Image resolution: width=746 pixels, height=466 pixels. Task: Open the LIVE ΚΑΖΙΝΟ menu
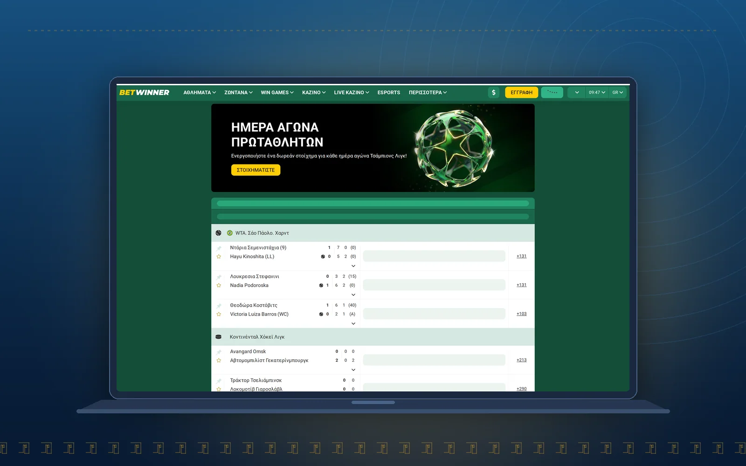pyautogui.click(x=352, y=93)
